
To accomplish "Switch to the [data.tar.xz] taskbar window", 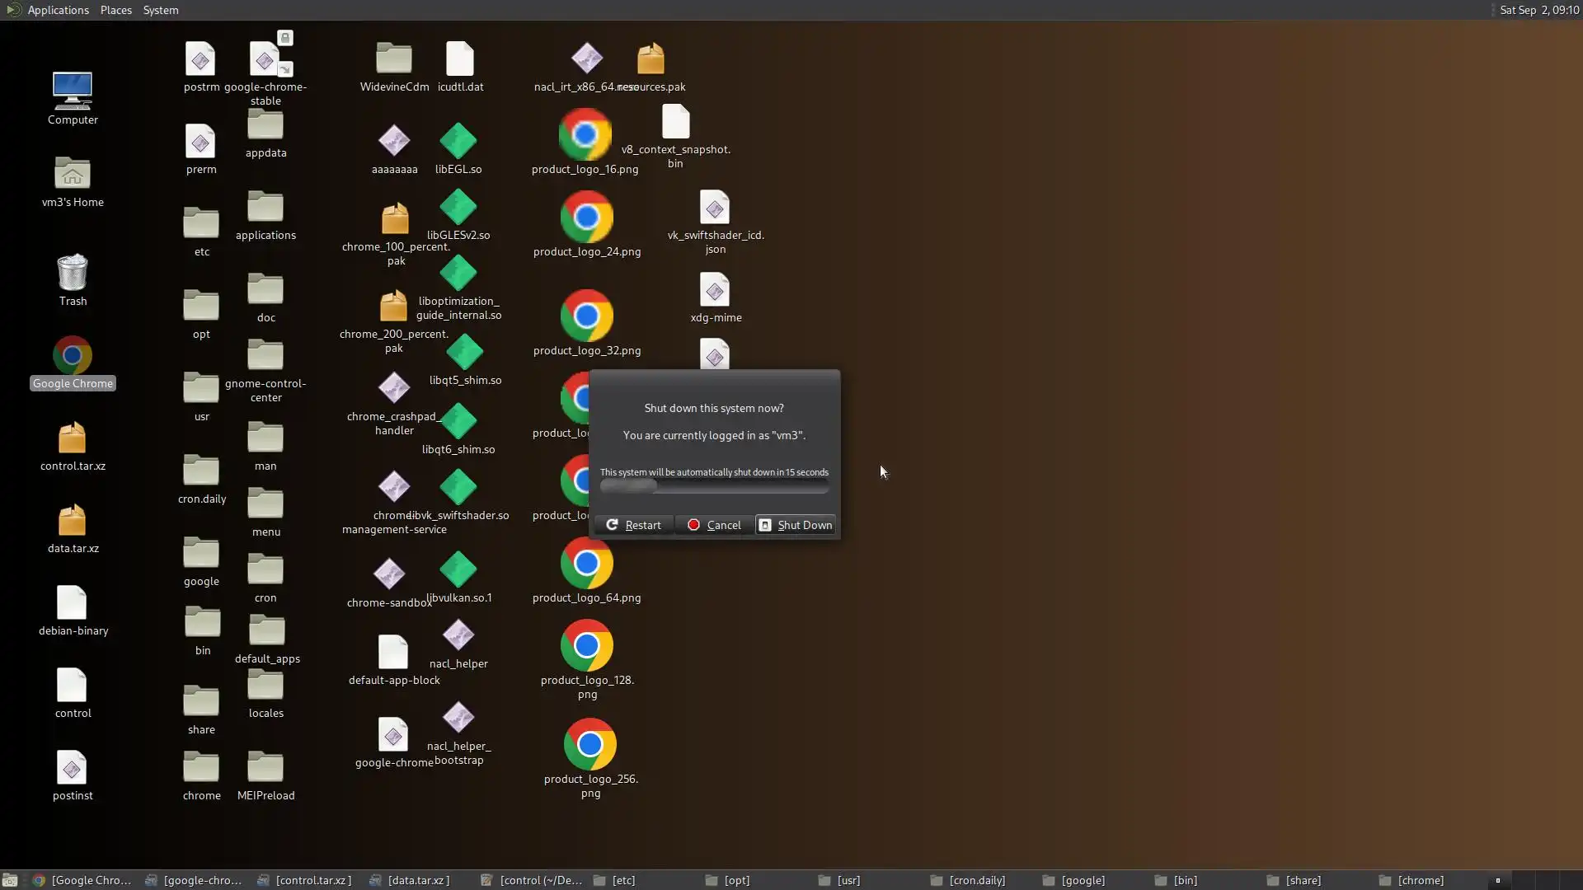I will (410, 880).
